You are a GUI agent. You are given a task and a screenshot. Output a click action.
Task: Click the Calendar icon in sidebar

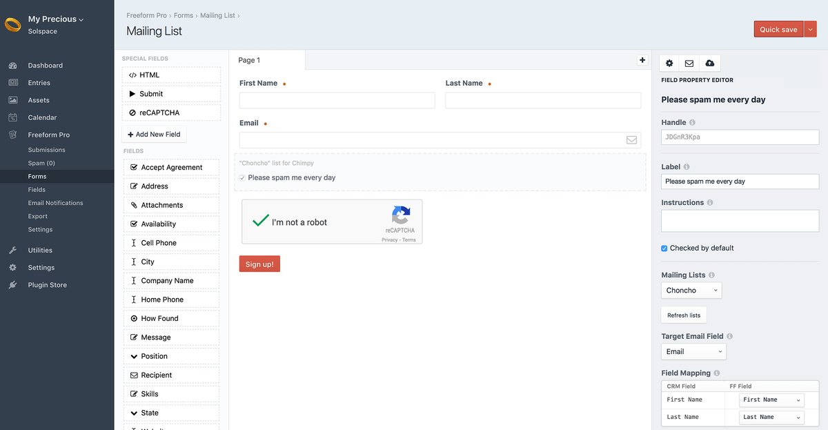pyautogui.click(x=12, y=117)
